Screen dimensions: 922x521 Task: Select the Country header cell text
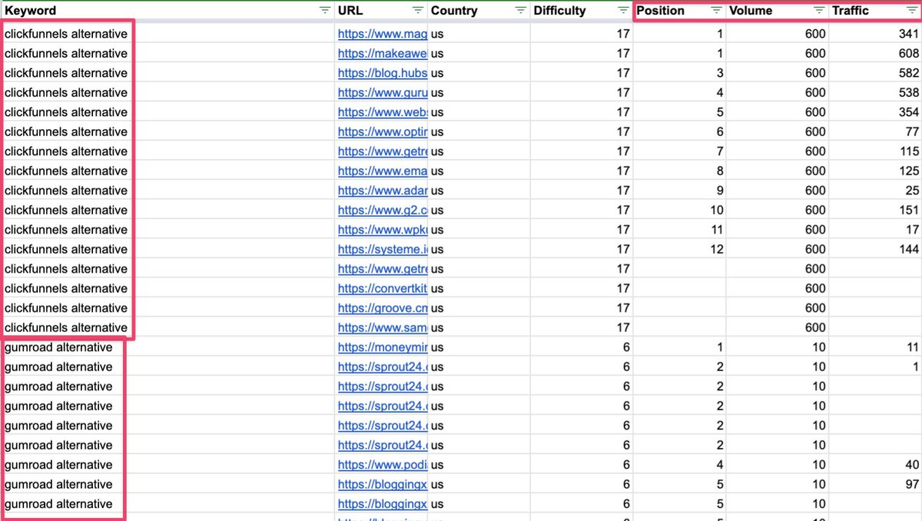point(454,11)
